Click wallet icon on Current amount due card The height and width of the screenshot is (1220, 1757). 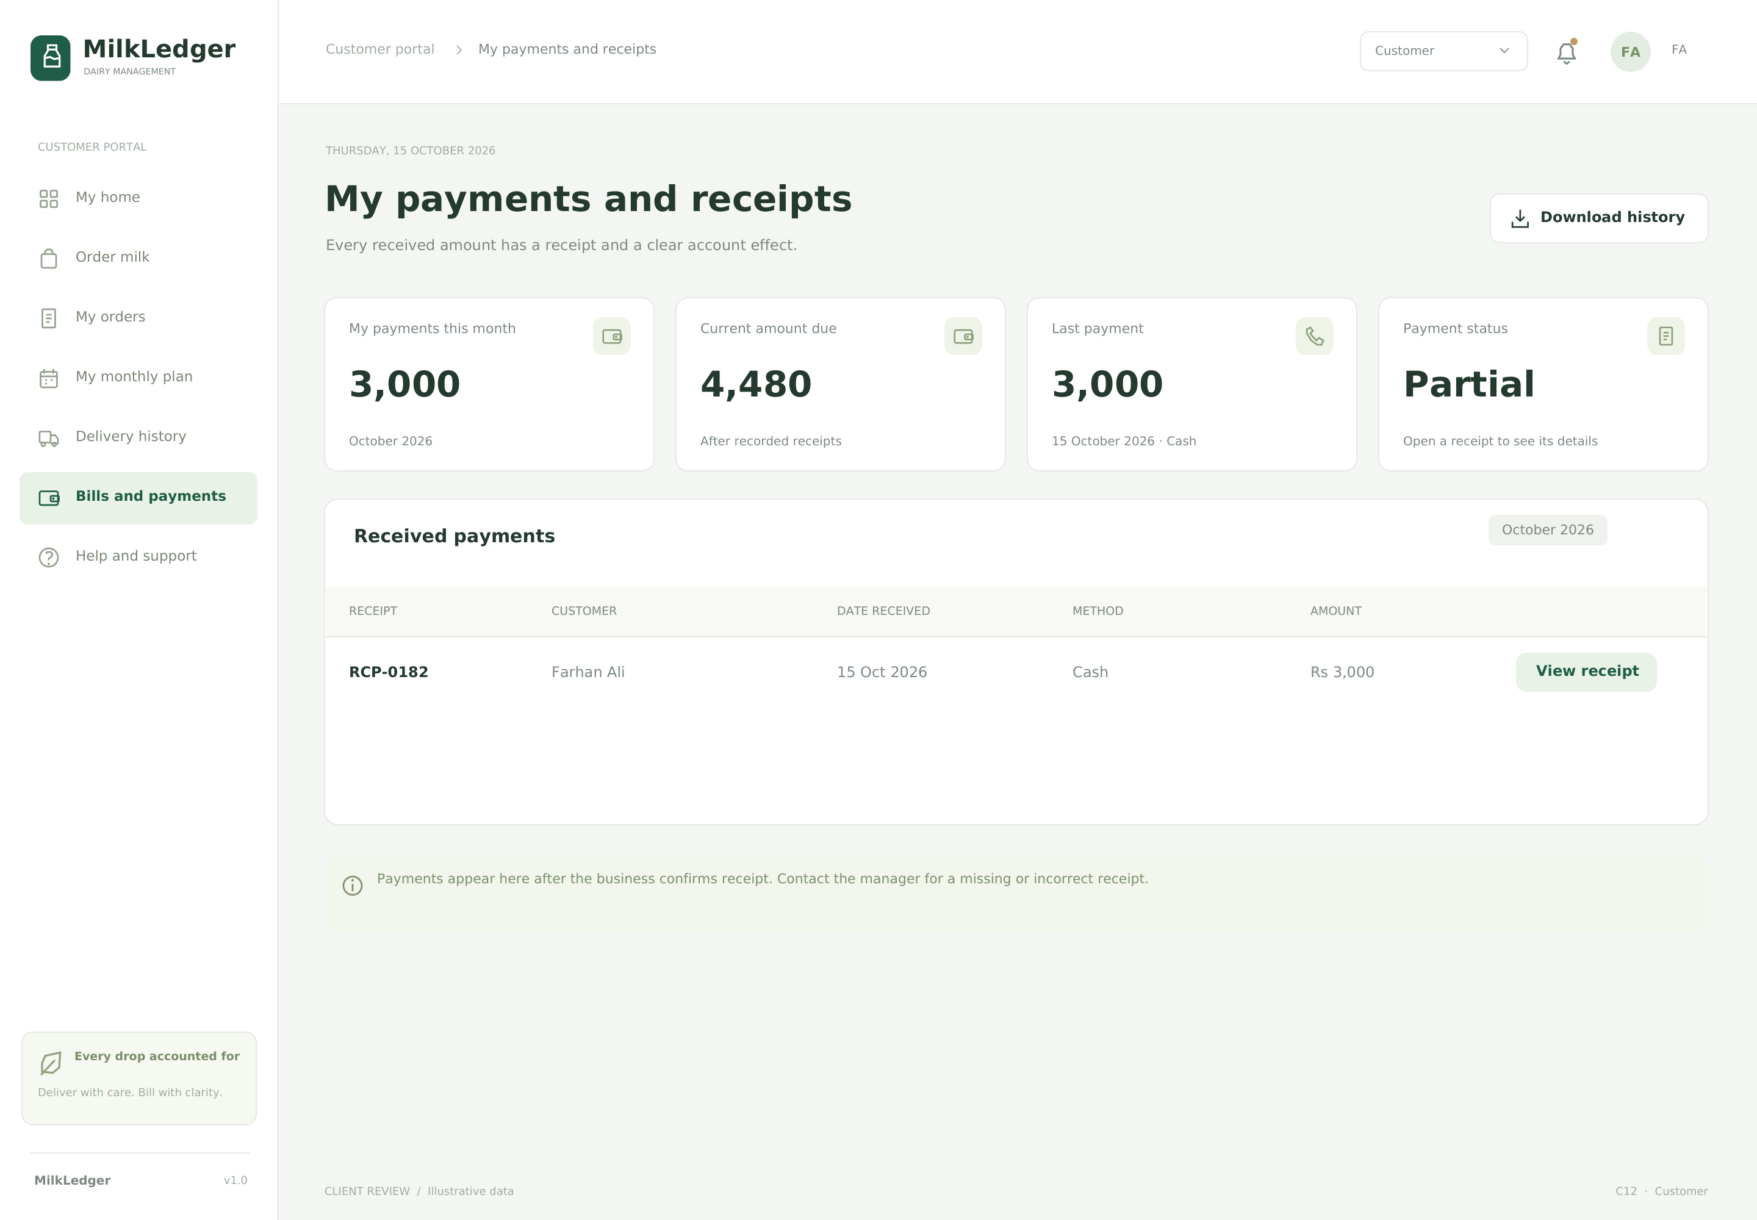tap(963, 336)
